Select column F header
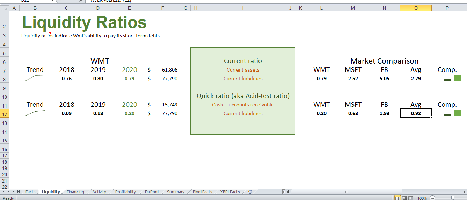 163,8
